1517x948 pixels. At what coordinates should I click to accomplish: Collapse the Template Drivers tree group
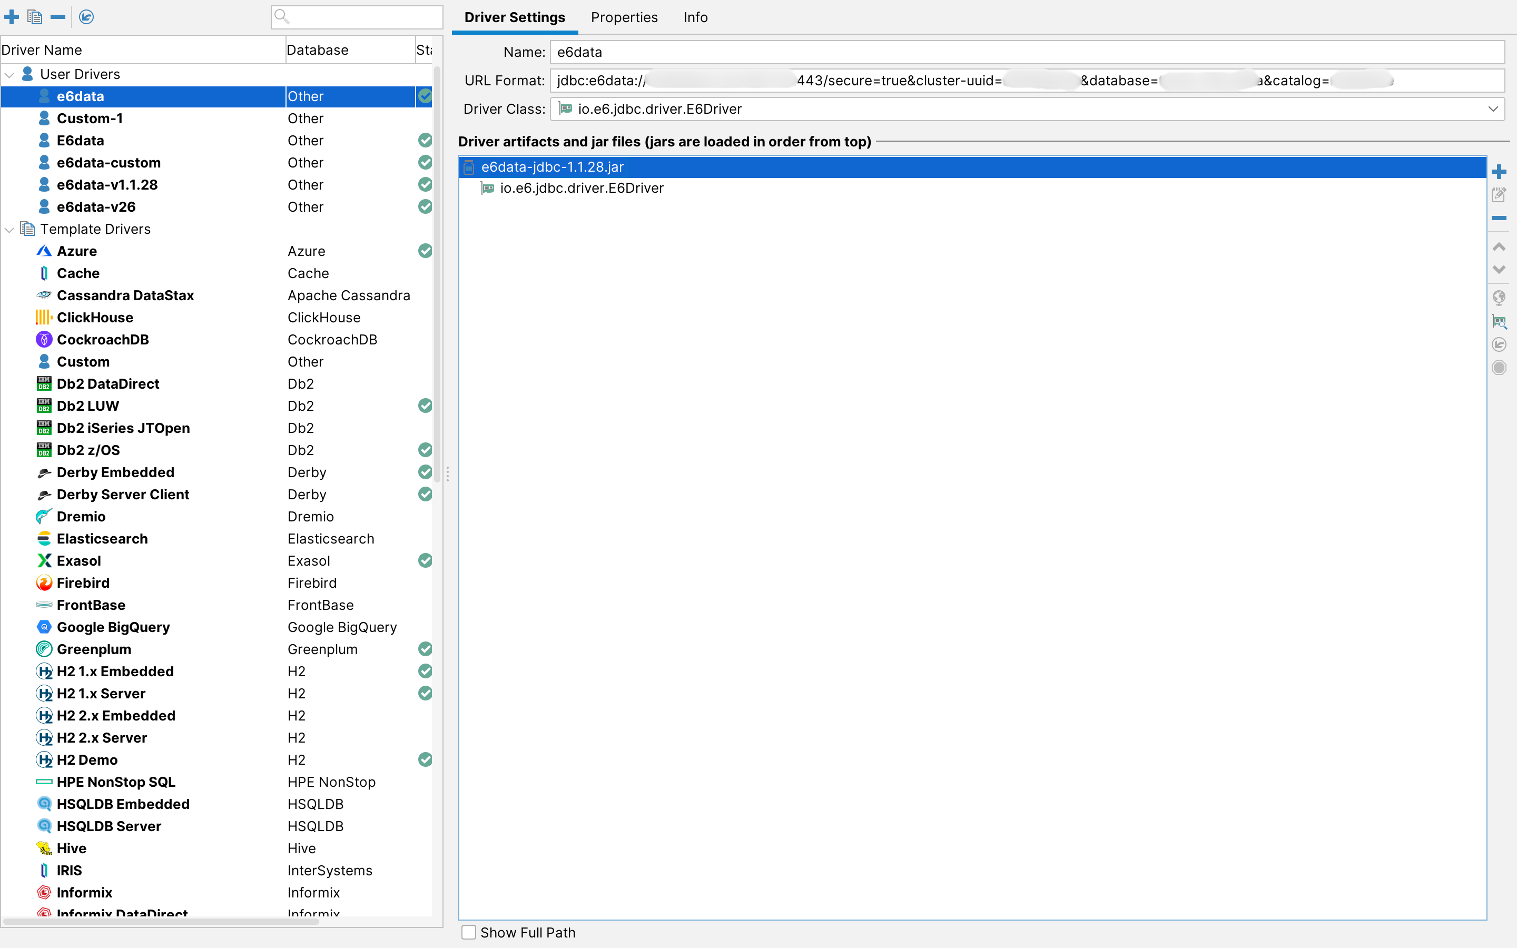(x=9, y=230)
